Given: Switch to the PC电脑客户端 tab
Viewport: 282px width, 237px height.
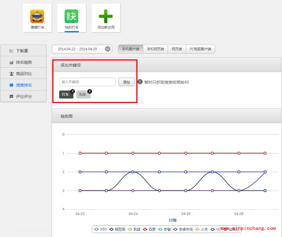Looking at the screenshot, I should coord(200,49).
